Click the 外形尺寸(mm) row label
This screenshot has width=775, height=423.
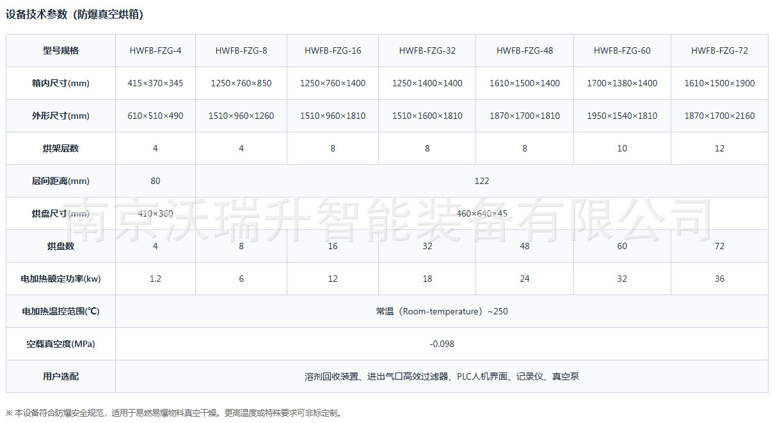61,116
